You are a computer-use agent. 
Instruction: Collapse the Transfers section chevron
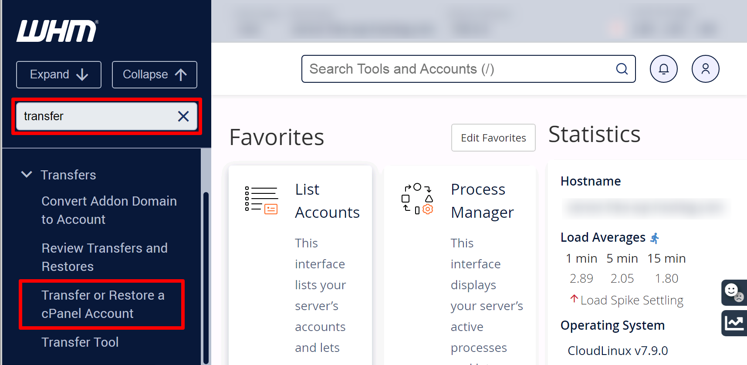tap(27, 175)
